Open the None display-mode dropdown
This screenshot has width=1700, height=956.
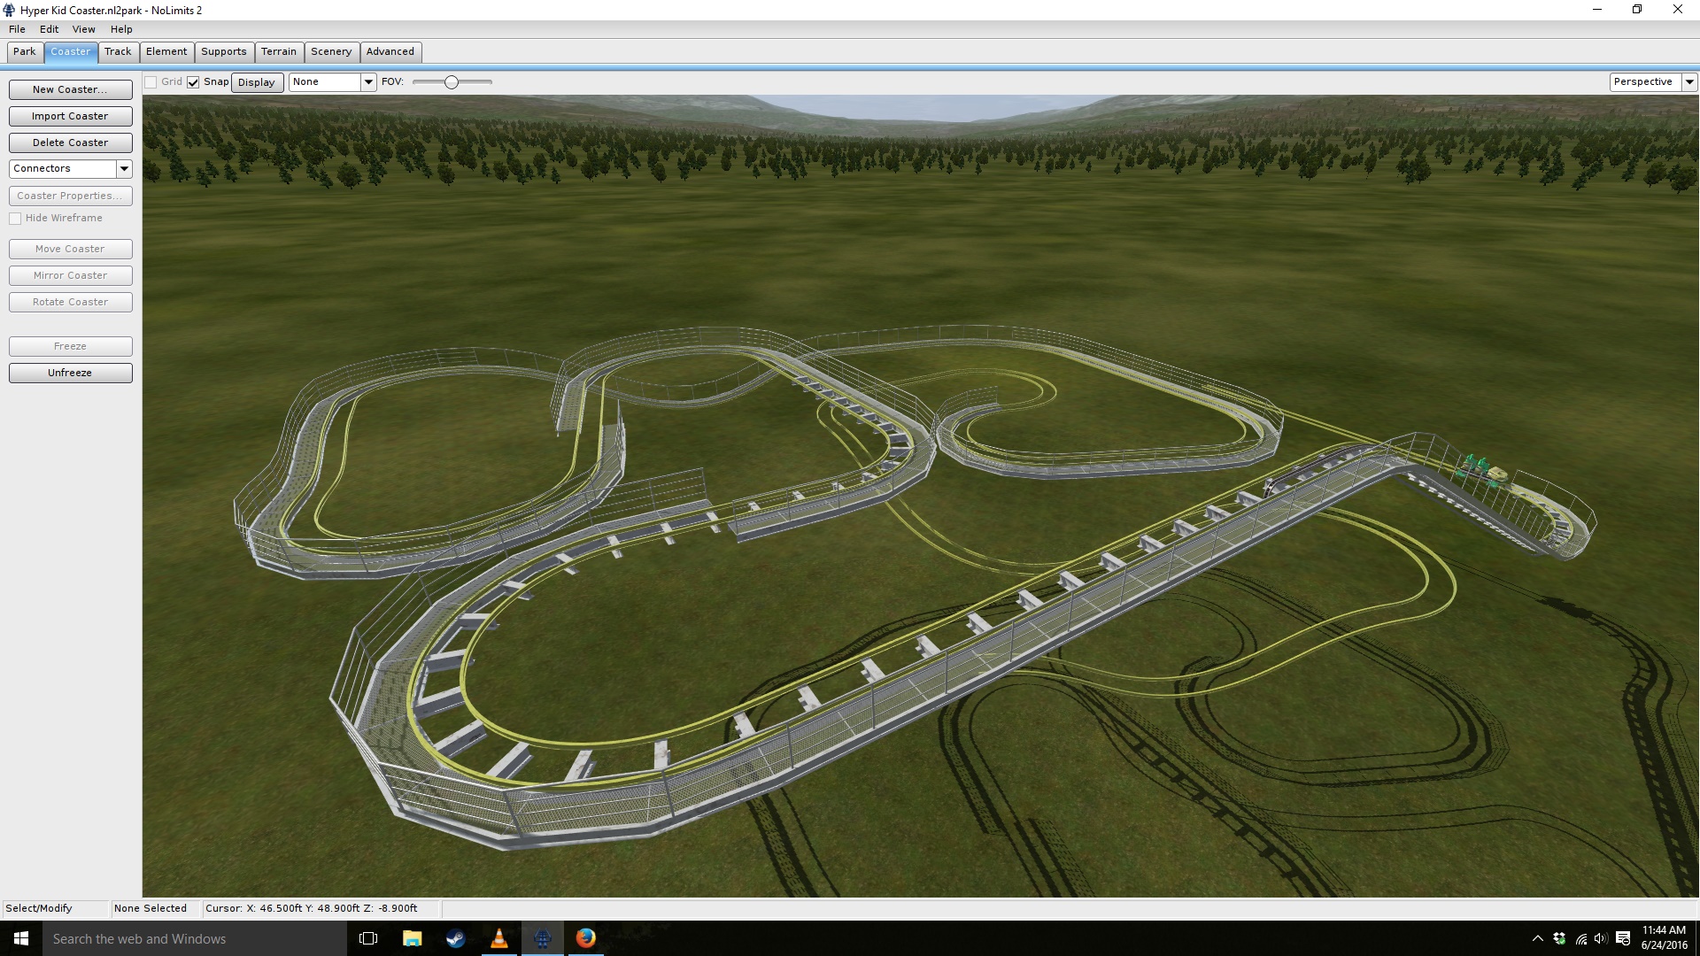click(368, 81)
